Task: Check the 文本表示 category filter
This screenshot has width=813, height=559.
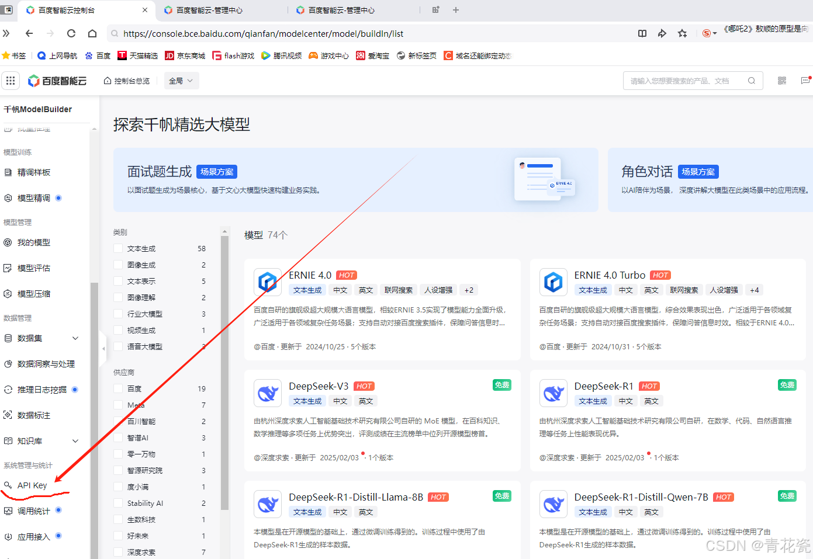Action: point(118,281)
